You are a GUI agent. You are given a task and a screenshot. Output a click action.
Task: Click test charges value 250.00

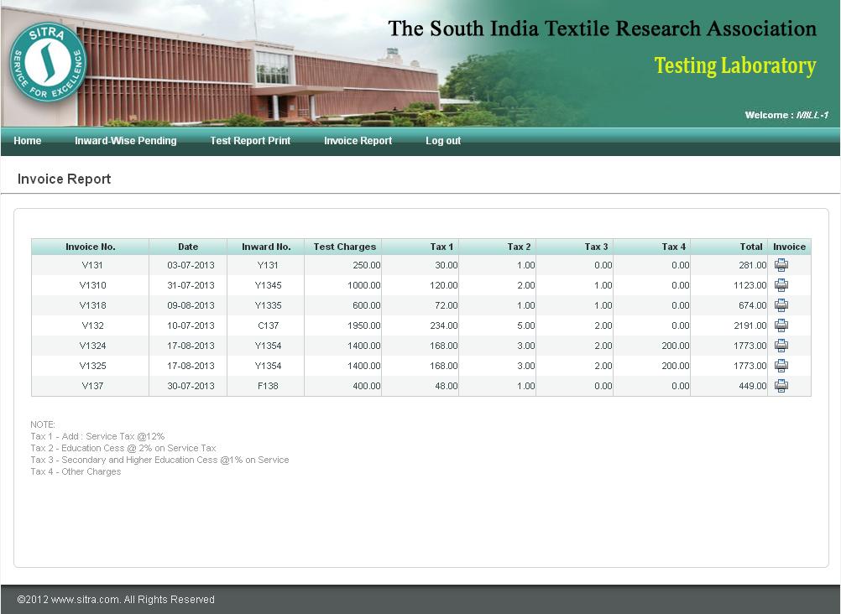[366, 265]
